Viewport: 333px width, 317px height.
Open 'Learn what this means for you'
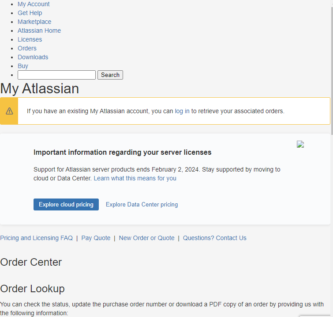point(135,178)
